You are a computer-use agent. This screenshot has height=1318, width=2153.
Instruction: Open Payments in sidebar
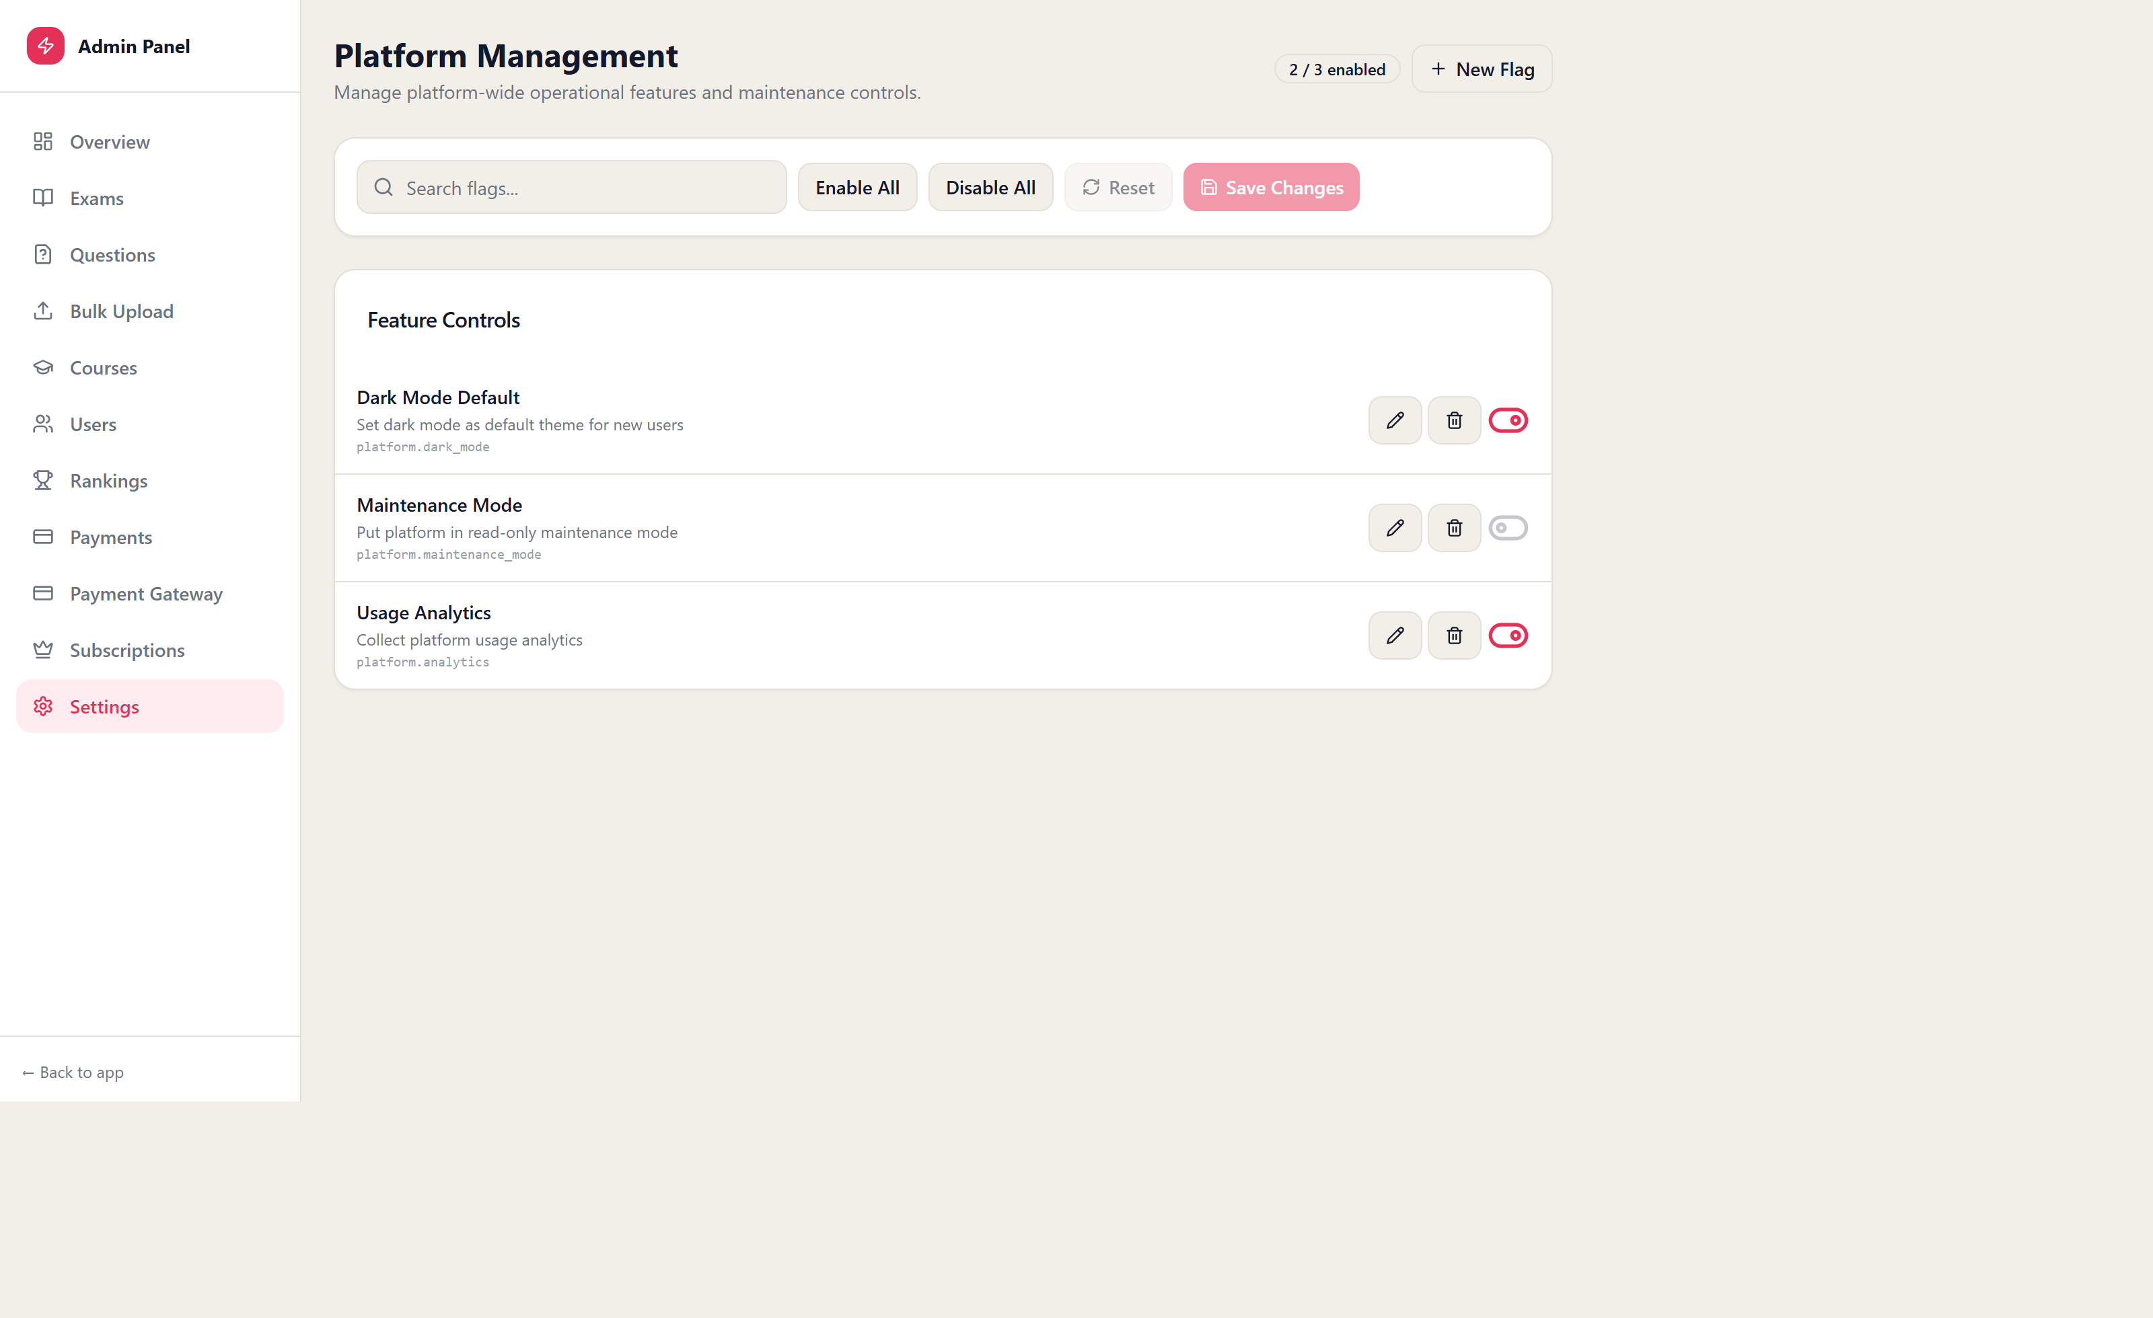point(149,537)
